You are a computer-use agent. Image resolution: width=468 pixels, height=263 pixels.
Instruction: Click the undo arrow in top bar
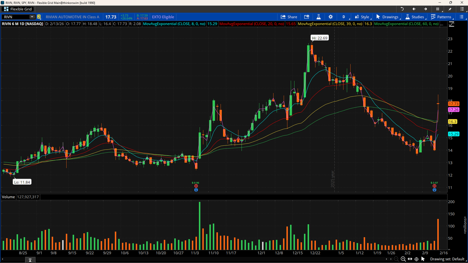402,9
